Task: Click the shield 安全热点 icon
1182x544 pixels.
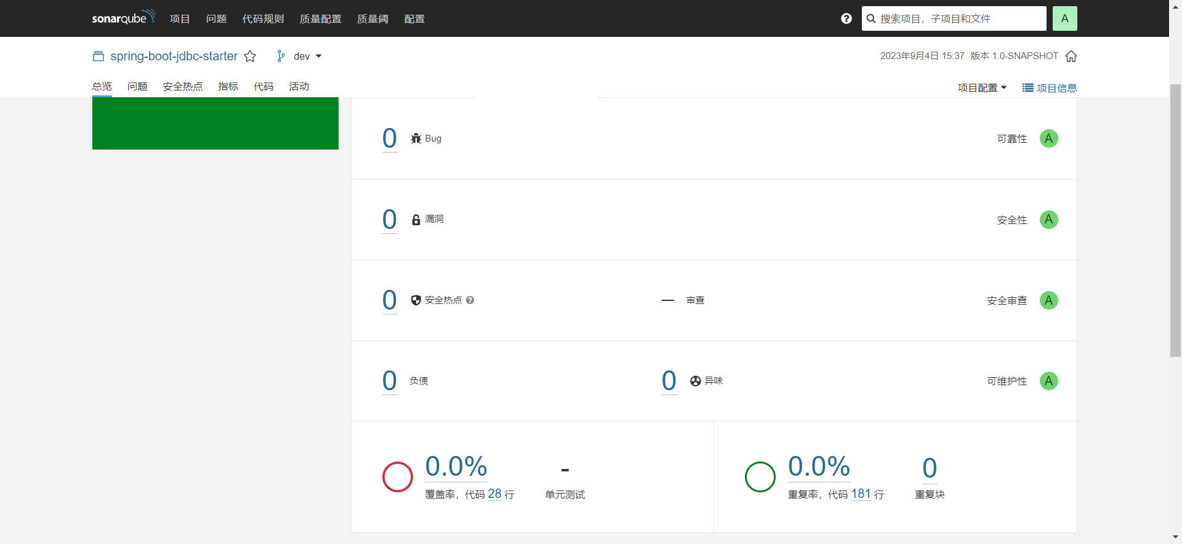Action: point(416,300)
